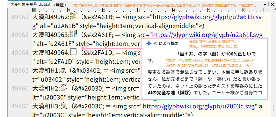Click the text 大漢和H1: in the editor

[x=47, y=70]
